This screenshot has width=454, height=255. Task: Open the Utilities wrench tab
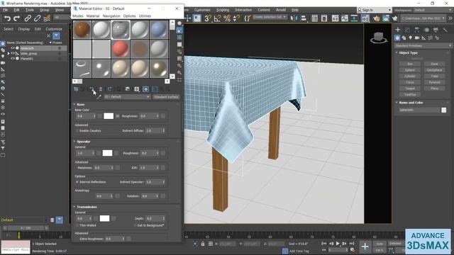(445, 30)
